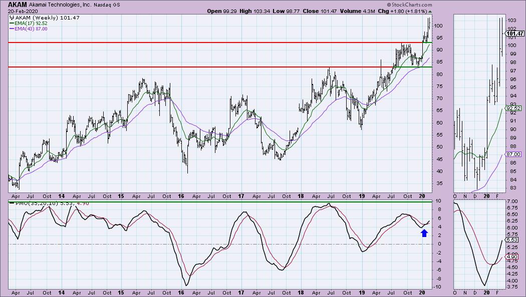Viewport: 526px width, 297px height.
Task: Click year 16 on price chart x-axis
Action: click(181, 196)
